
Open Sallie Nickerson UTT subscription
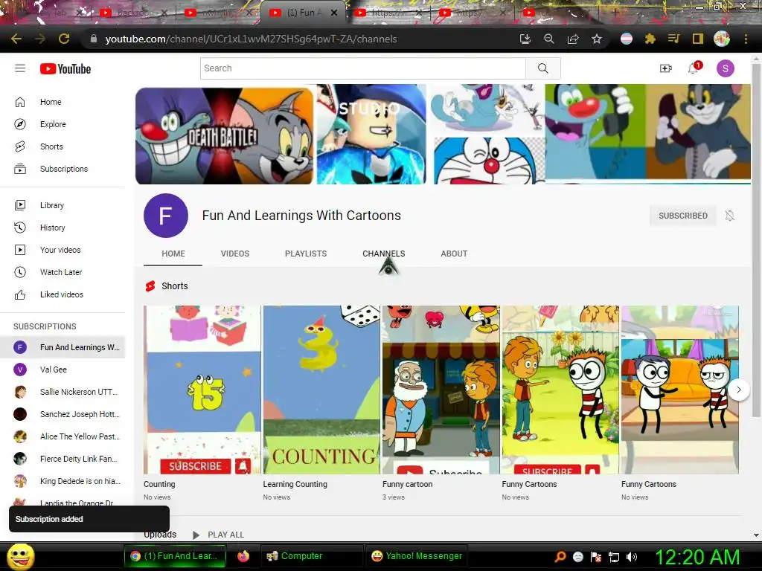tap(63, 392)
